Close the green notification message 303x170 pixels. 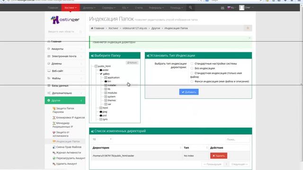pos(250,38)
